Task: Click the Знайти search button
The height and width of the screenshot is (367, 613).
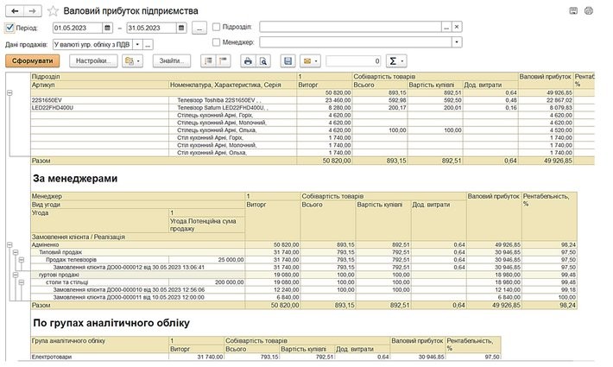Action: (171, 61)
